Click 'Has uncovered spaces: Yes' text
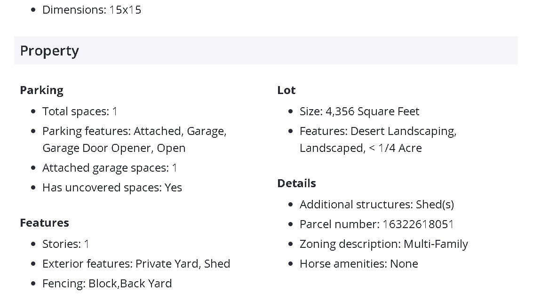The height and width of the screenshot is (301, 541). click(x=112, y=188)
